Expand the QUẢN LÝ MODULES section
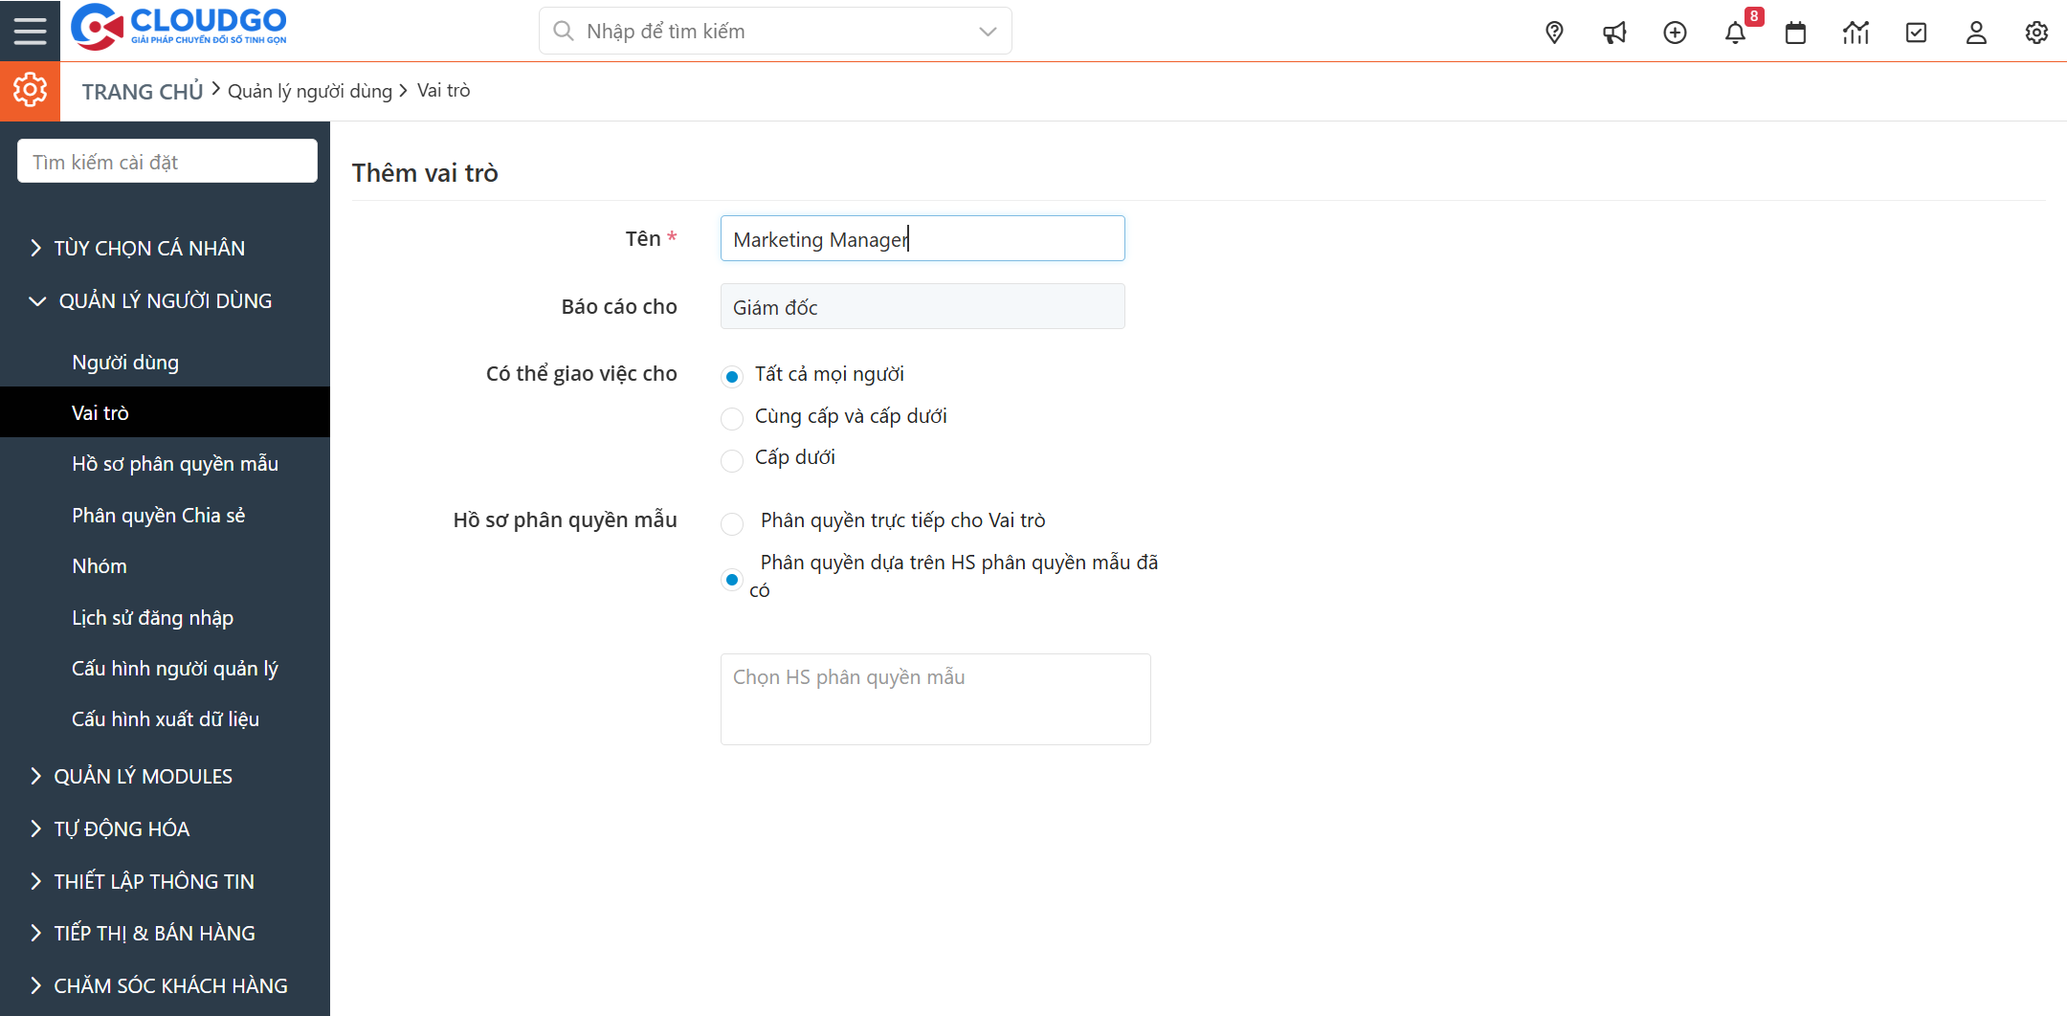This screenshot has width=2067, height=1016. 143,776
